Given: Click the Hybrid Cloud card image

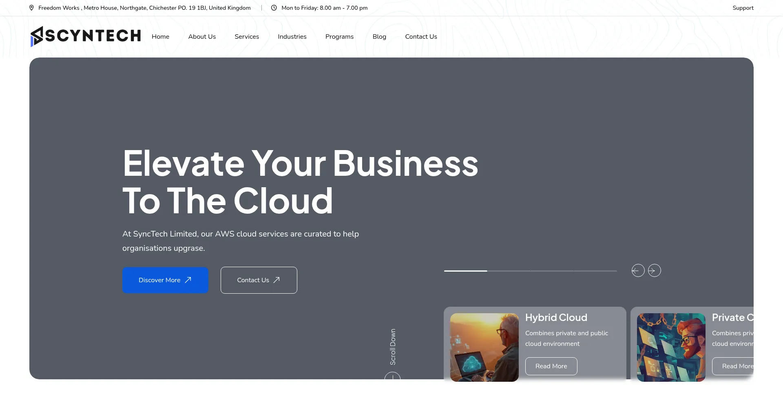Looking at the screenshot, I should click(484, 347).
